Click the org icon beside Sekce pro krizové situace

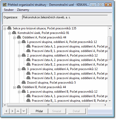point(10,28)
